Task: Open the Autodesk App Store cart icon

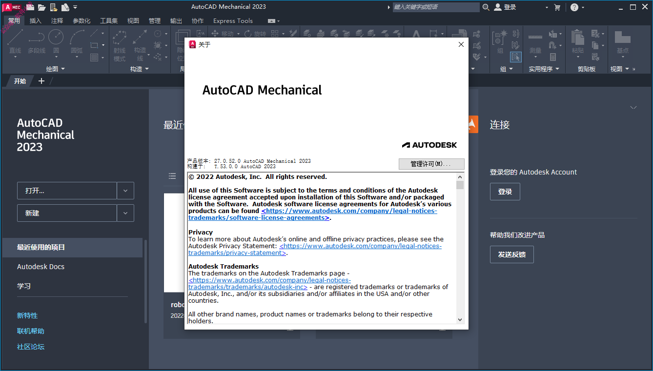Action: (557, 7)
